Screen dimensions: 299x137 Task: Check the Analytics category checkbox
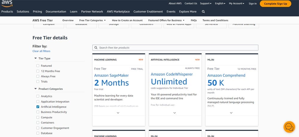(x=38, y=96)
